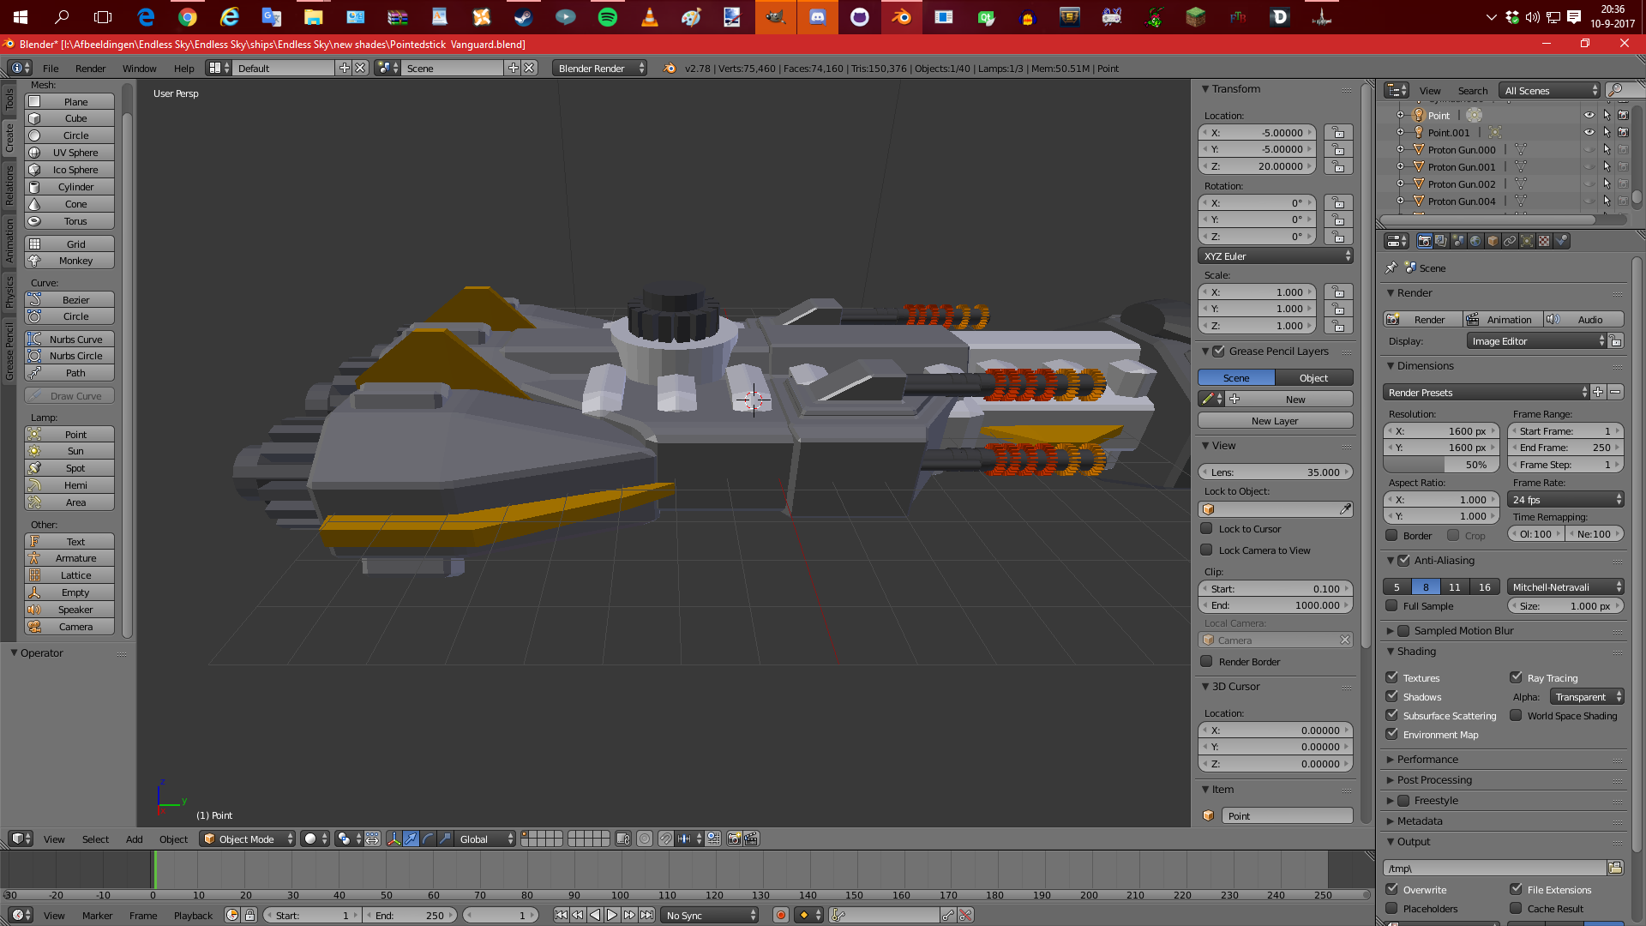1646x926 pixels.
Task: Click the Animation render button
Action: [x=1502, y=319]
